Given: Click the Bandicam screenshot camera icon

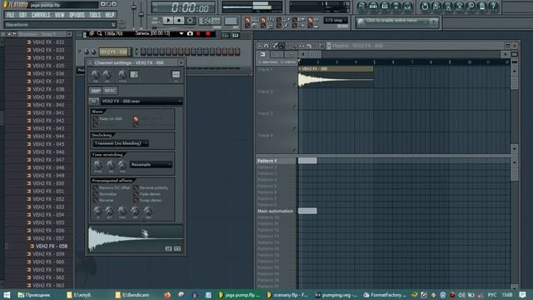Looking at the screenshot, I should (190, 33).
